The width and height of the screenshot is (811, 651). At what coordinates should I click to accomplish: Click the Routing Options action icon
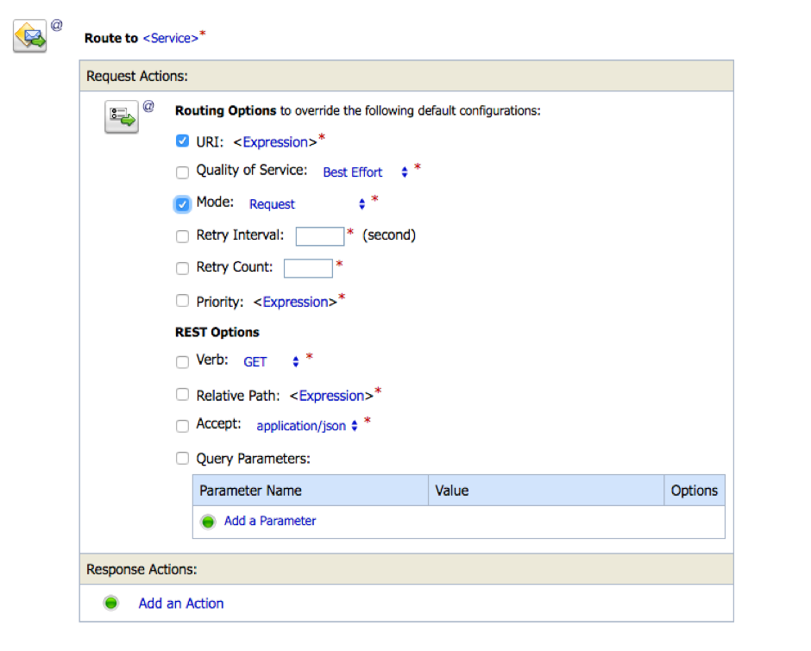(123, 116)
